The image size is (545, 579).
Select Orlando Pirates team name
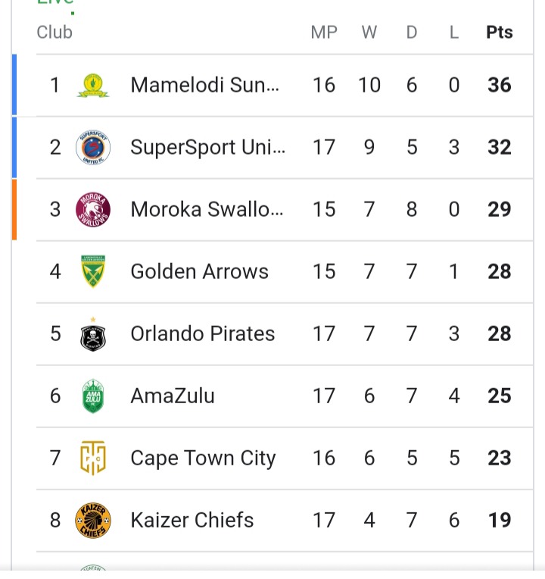coord(203,333)
